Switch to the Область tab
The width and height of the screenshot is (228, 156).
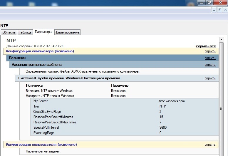(x=9, y=32)
